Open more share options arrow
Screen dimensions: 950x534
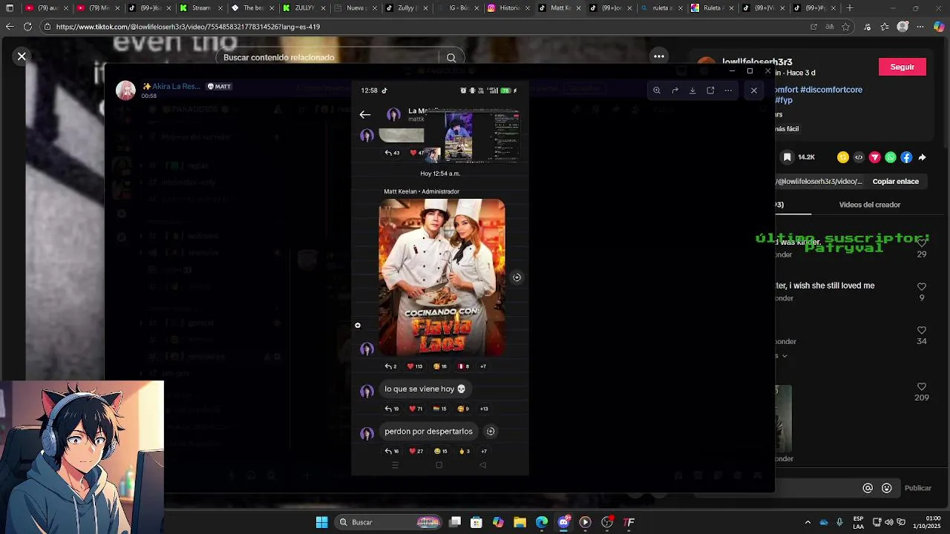[922, 157]
